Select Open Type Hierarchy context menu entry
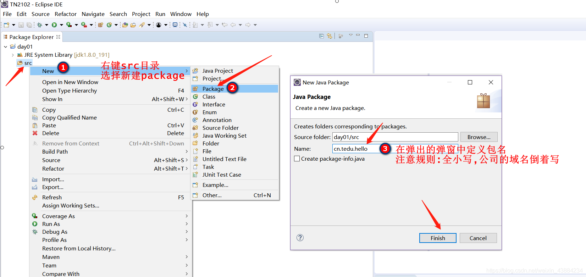This screenshot has height=277, width=586. 110,90
